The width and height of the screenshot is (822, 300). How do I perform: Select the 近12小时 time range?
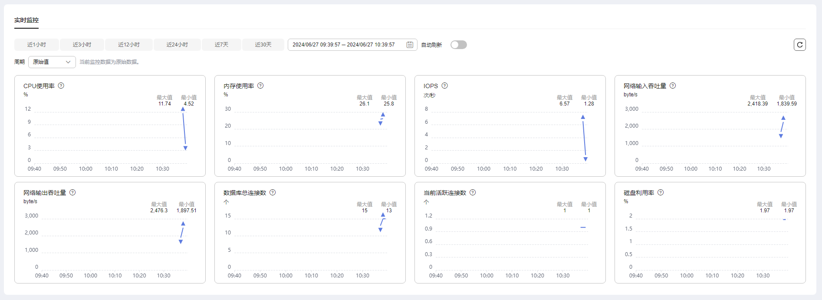(129, 45)
